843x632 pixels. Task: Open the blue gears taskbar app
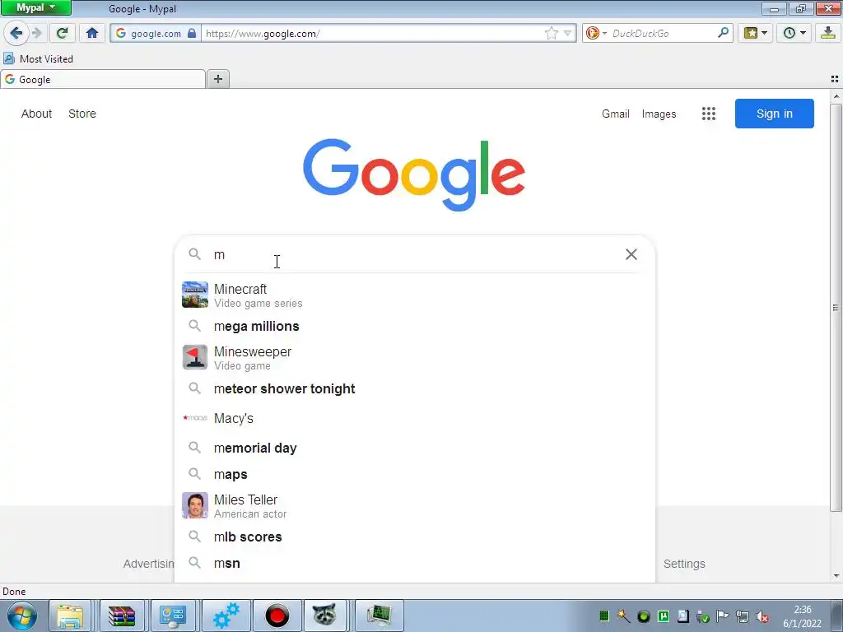pyautogui.click(x=226, y=616)
